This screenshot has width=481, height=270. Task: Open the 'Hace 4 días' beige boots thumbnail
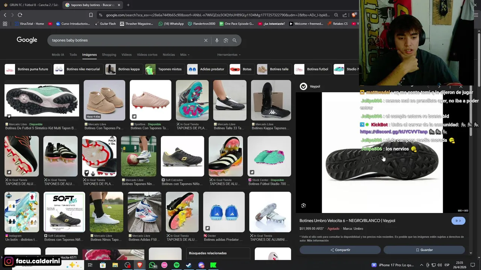pos(104,100)
